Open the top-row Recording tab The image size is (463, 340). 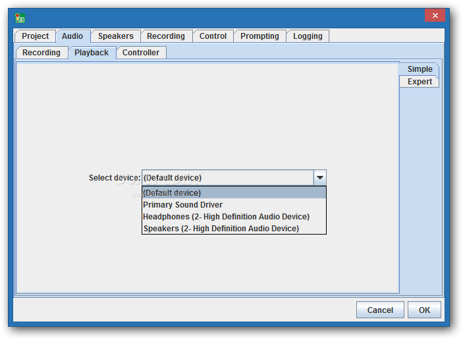pos(166,36)
